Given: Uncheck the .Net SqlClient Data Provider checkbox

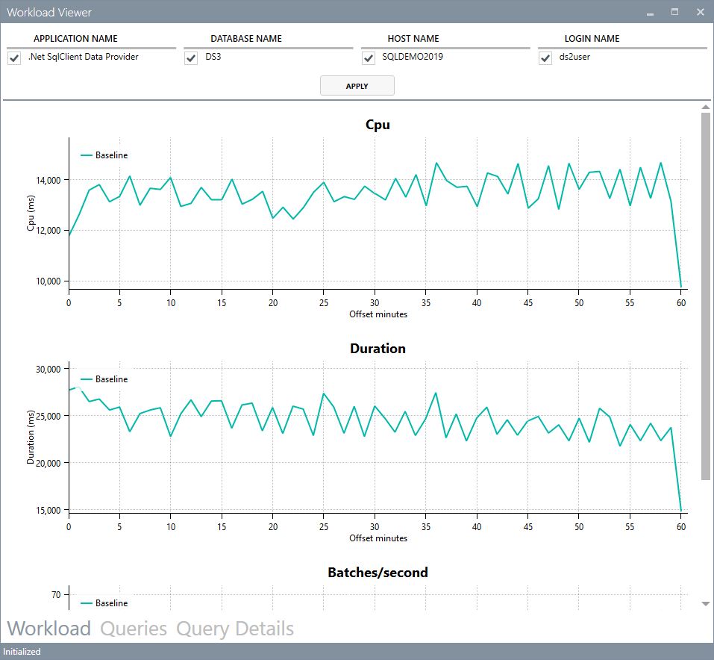Looking at the screenshot, I should 14,58.
